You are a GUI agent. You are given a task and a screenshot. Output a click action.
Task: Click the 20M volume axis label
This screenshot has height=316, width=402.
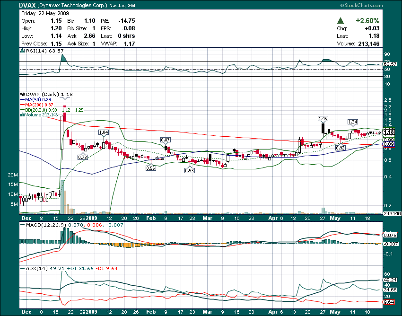pos(13,175)
